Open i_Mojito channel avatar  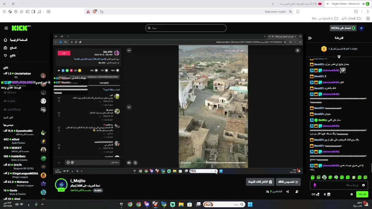point(61,185)
